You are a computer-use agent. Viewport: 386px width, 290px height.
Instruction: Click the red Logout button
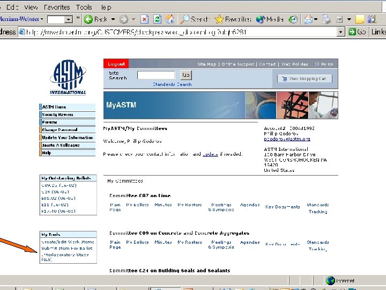[x=116, y=64]
